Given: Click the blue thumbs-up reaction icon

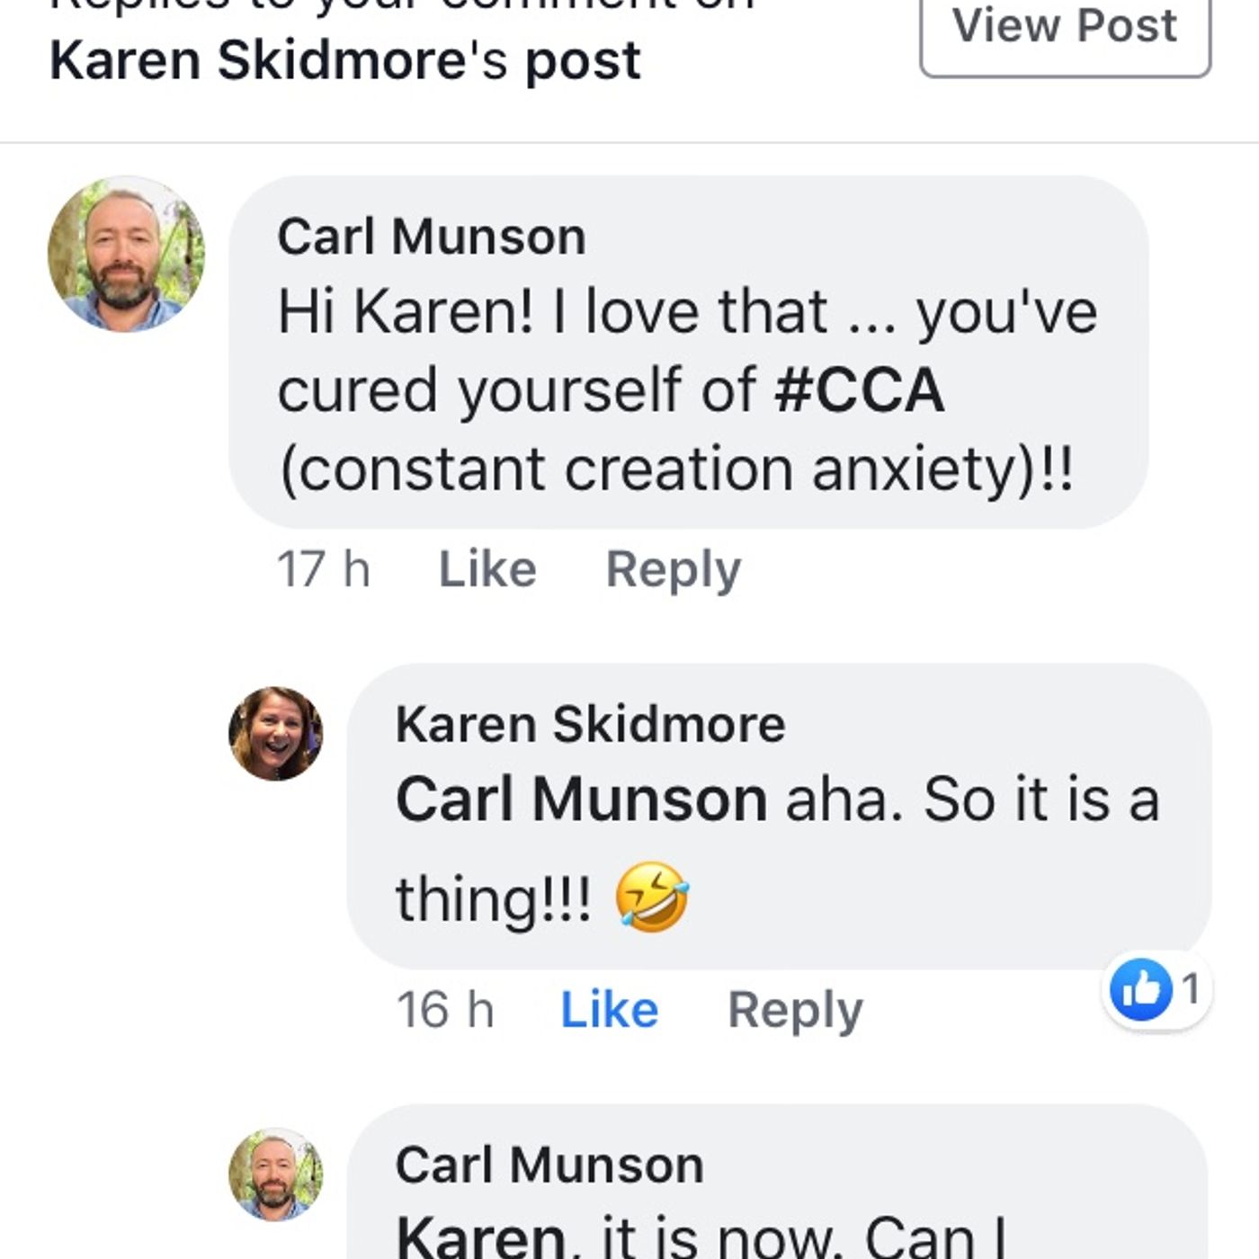Looking at the screenshot, I should [x=1140, y=990].
